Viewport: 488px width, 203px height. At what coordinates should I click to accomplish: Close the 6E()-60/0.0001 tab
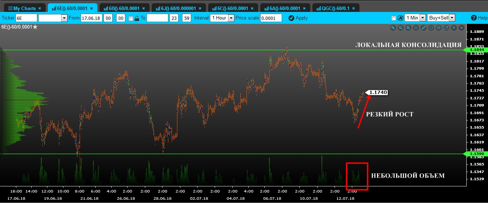[x=91, y=8]
